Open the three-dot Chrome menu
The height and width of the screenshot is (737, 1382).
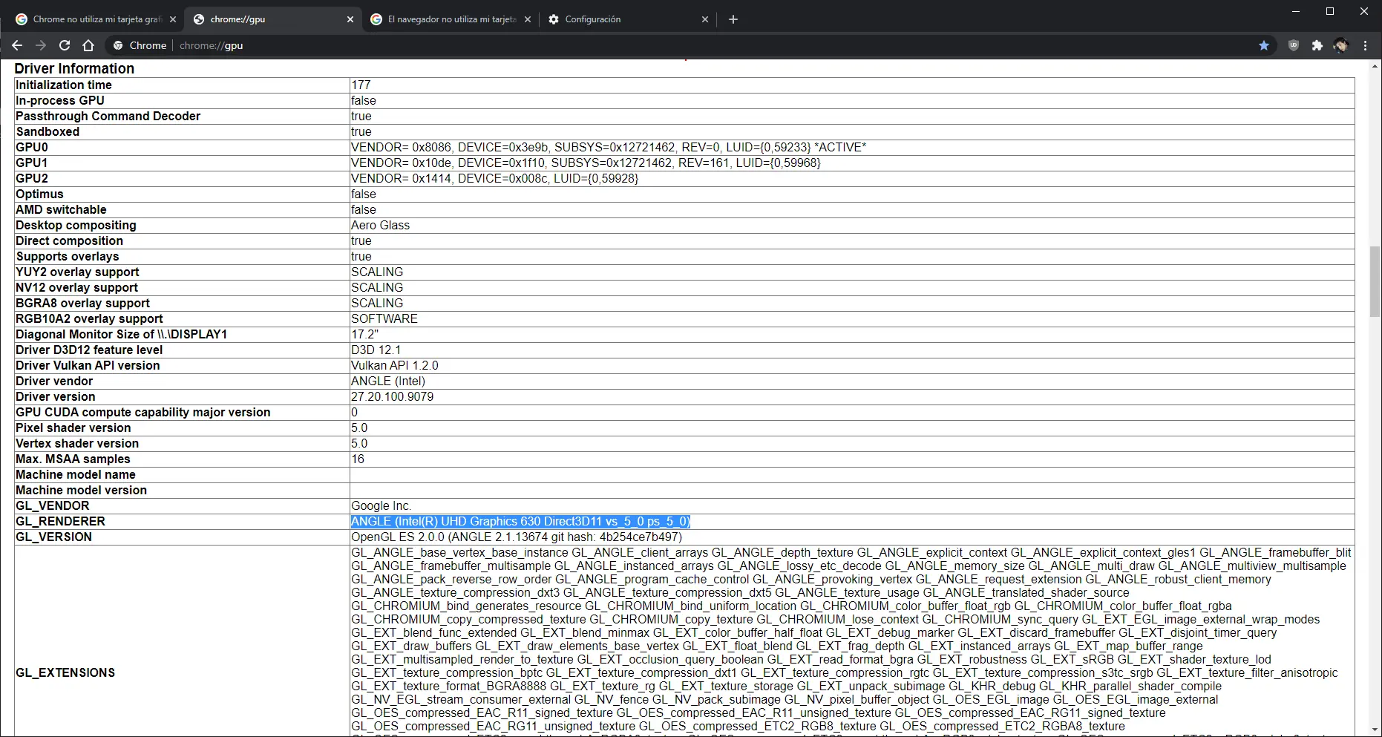(1365, 45)
